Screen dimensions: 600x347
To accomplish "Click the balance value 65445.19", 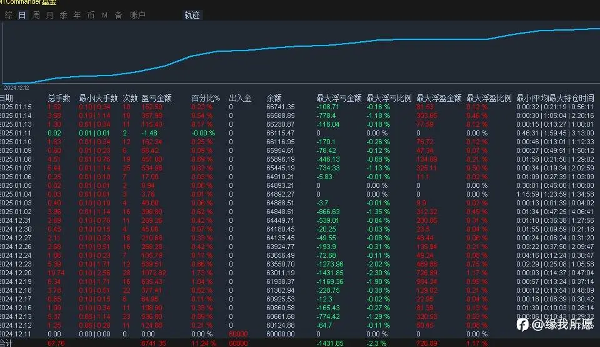I will coord(281,168).
